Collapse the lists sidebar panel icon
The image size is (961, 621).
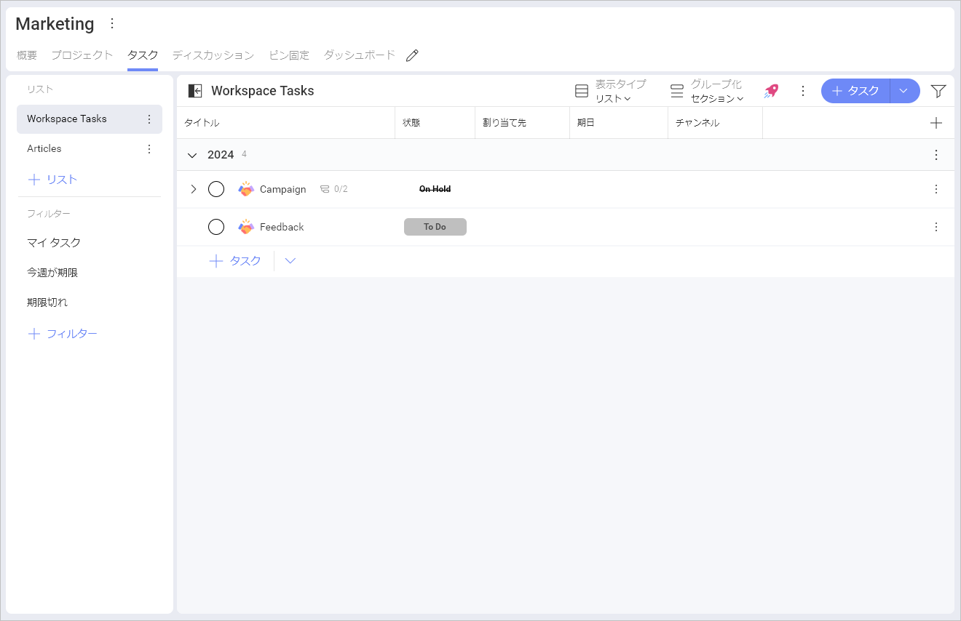(x=194, y=91)
